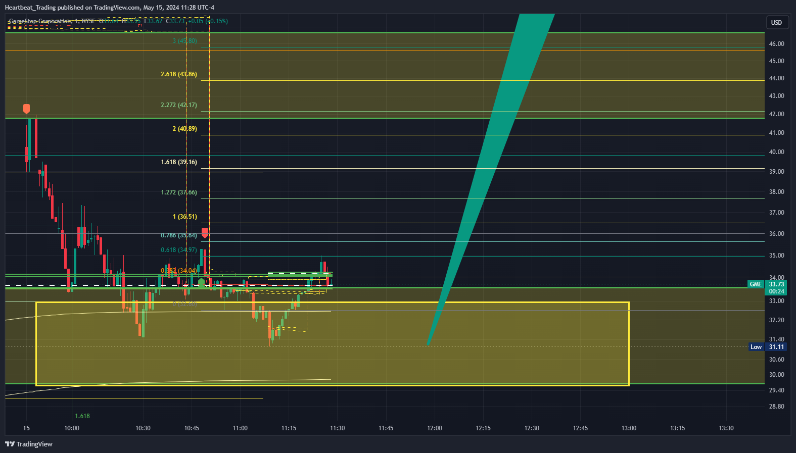This screenshot has width=796, height=453.
Task: Click the 11:15 time axis label
Action: pyautogui.click(x=289, y=428)
